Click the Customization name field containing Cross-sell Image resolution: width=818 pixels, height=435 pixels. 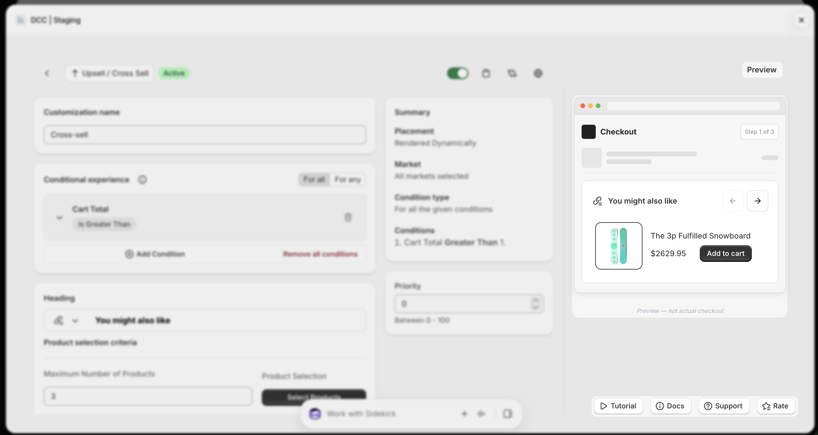point(205,135)
